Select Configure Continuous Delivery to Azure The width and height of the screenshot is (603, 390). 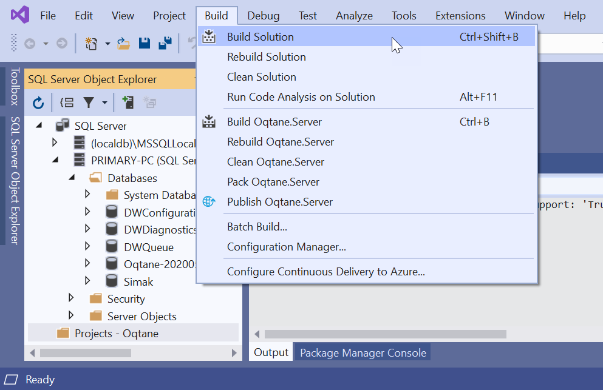point(367,272)
